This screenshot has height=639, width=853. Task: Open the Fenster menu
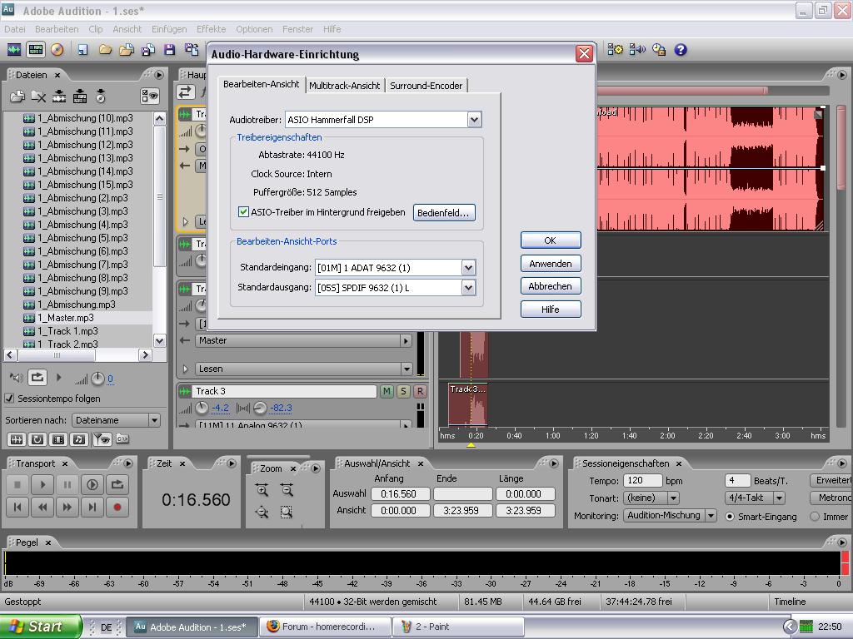click(297, 29)
